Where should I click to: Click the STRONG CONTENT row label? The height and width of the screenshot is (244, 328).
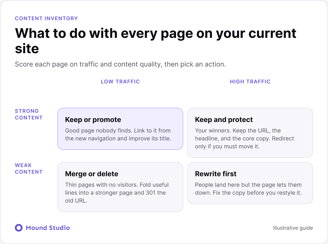tap(29, 114)
